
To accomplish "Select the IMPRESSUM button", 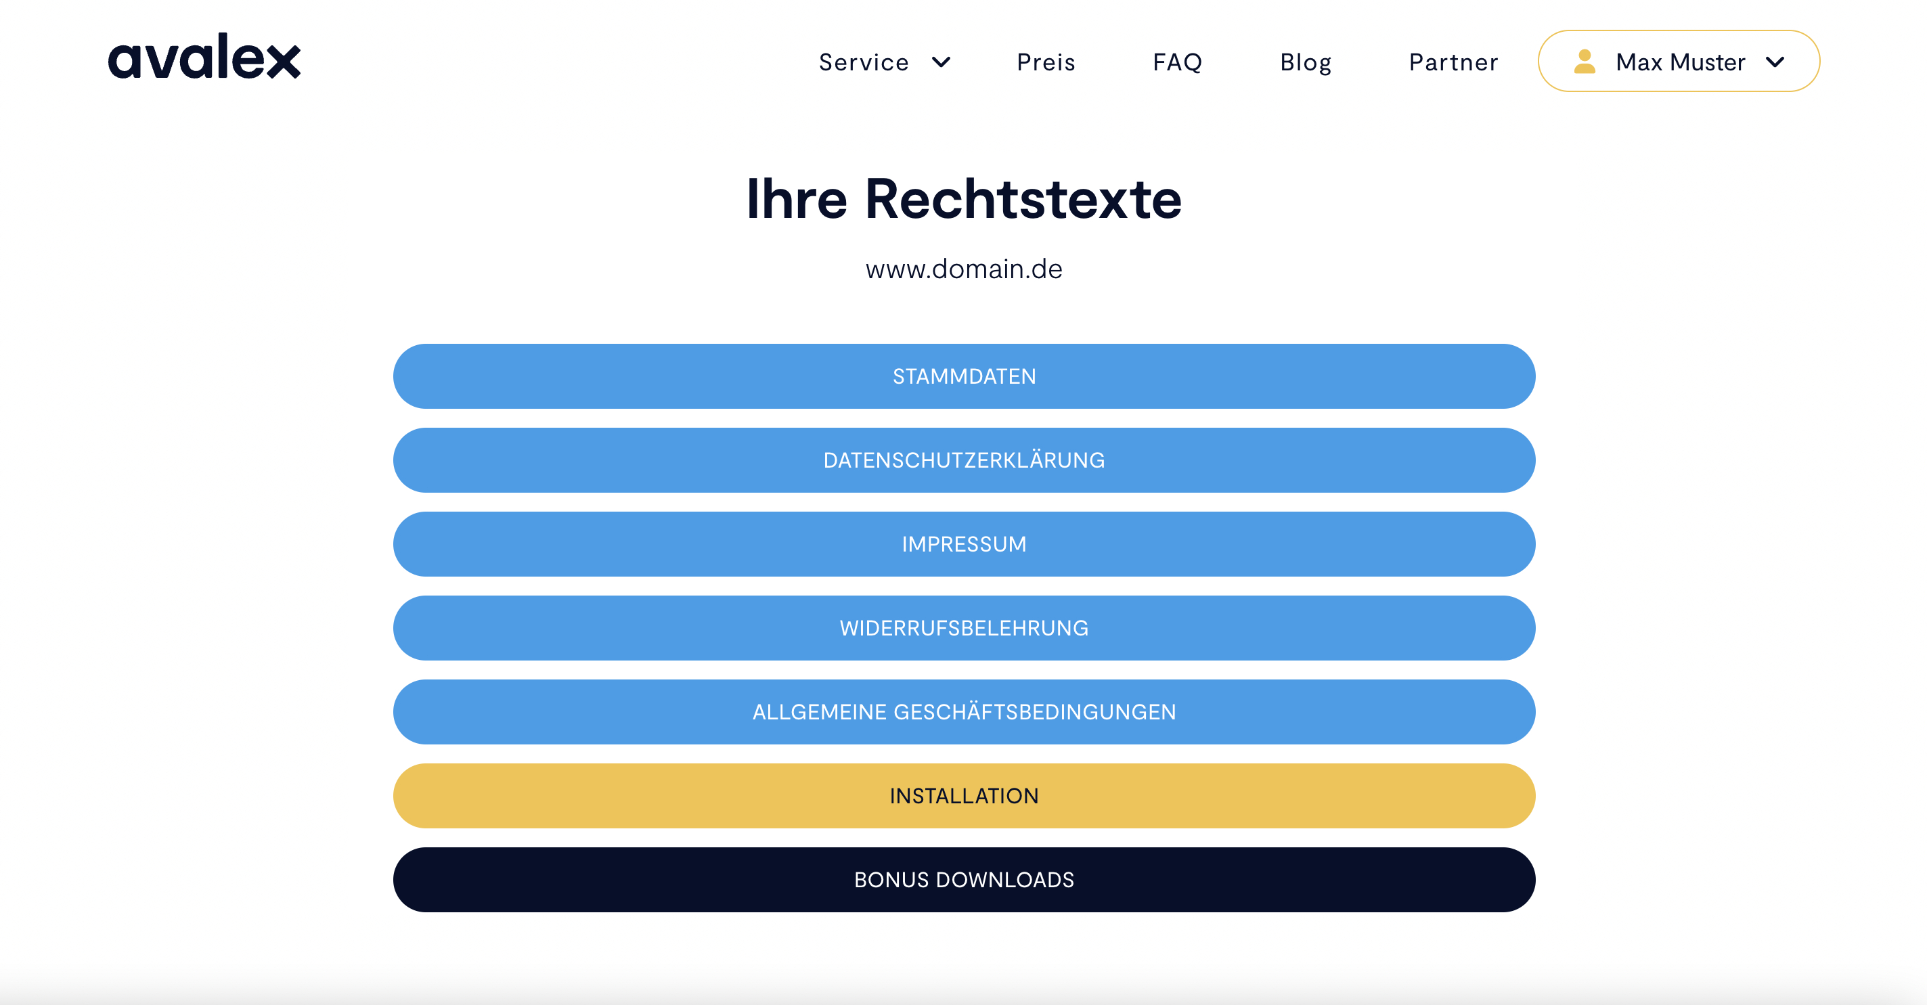I will (x=964, y=544).
